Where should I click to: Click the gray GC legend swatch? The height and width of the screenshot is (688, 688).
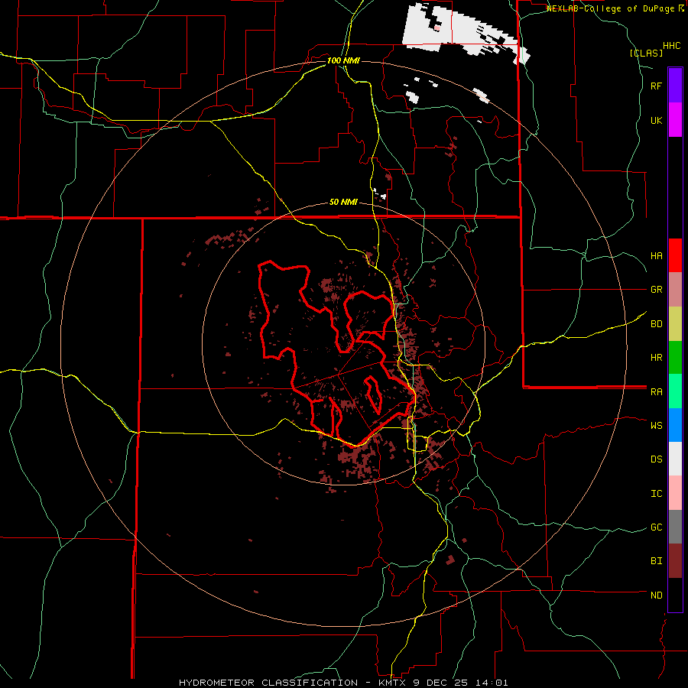675,527
